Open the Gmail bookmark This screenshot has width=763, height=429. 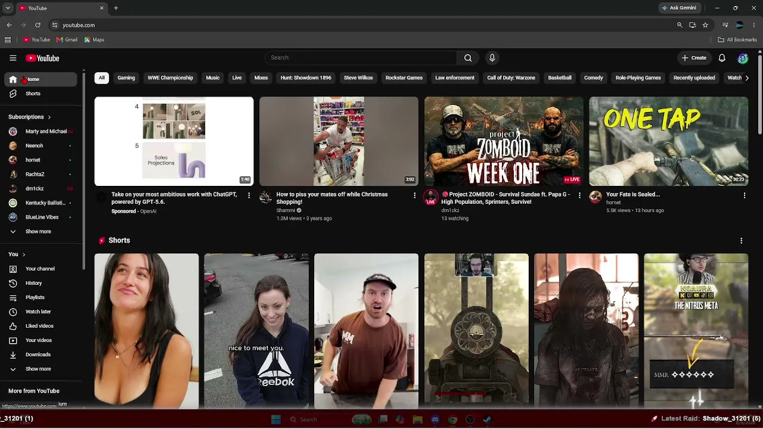(67, 40)
